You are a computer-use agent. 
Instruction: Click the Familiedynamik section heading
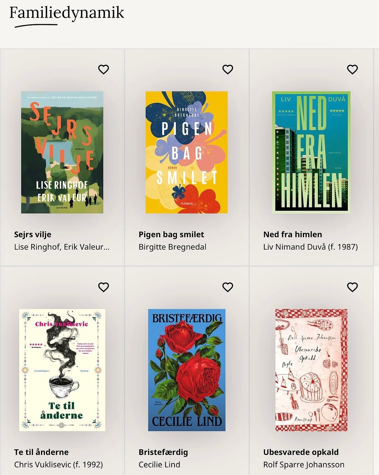[x=67, y=13]
